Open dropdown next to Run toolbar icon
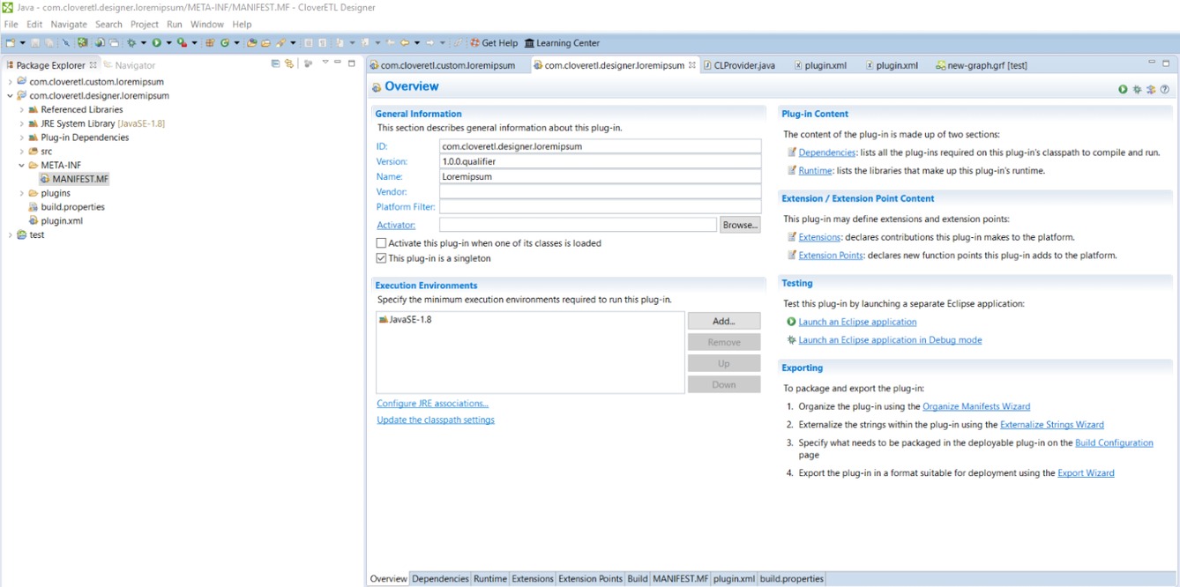 tap(168, 42)
